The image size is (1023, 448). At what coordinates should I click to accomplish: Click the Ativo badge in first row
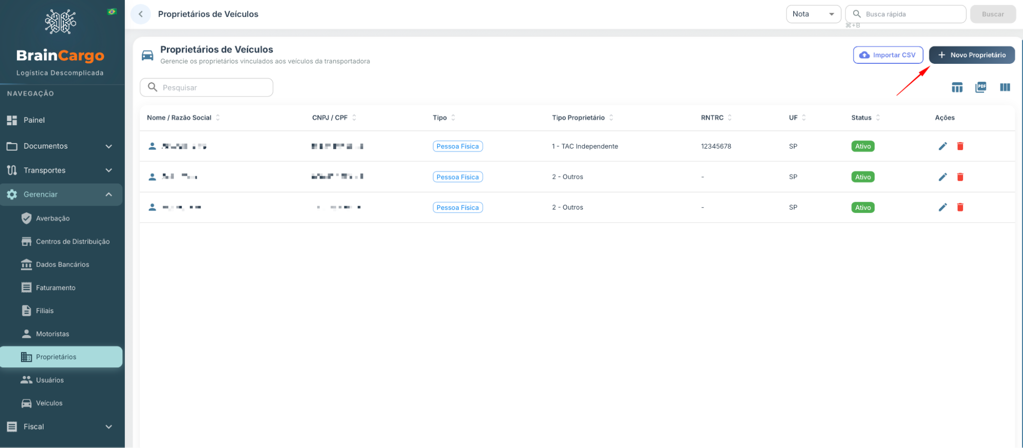click(863, 146)
